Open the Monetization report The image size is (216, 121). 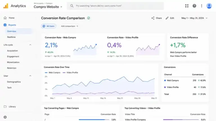(x=13, y=62)
